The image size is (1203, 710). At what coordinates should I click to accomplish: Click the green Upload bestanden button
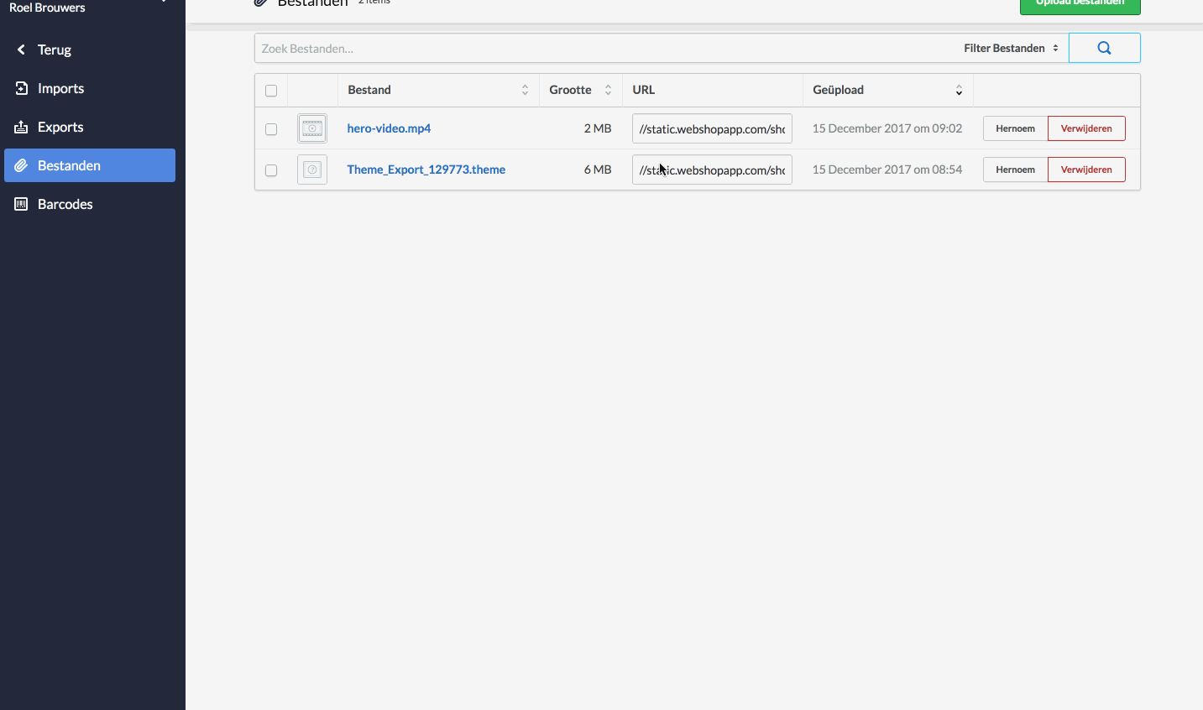coord(1080,5)
